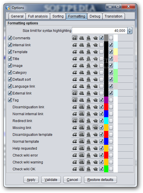Screen dimensions: 143x193
Task: Pick the green text color swatch for Check wiki OK
Action: pos(106,169)
